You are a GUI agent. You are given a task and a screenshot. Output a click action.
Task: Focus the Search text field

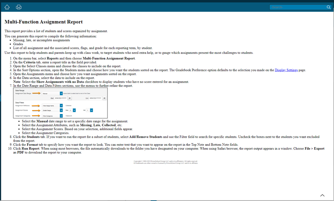point(298,7)
